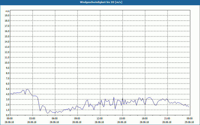Select the '17,0' y-axis label
The image size is (200, 125).
tap(7, 26)
